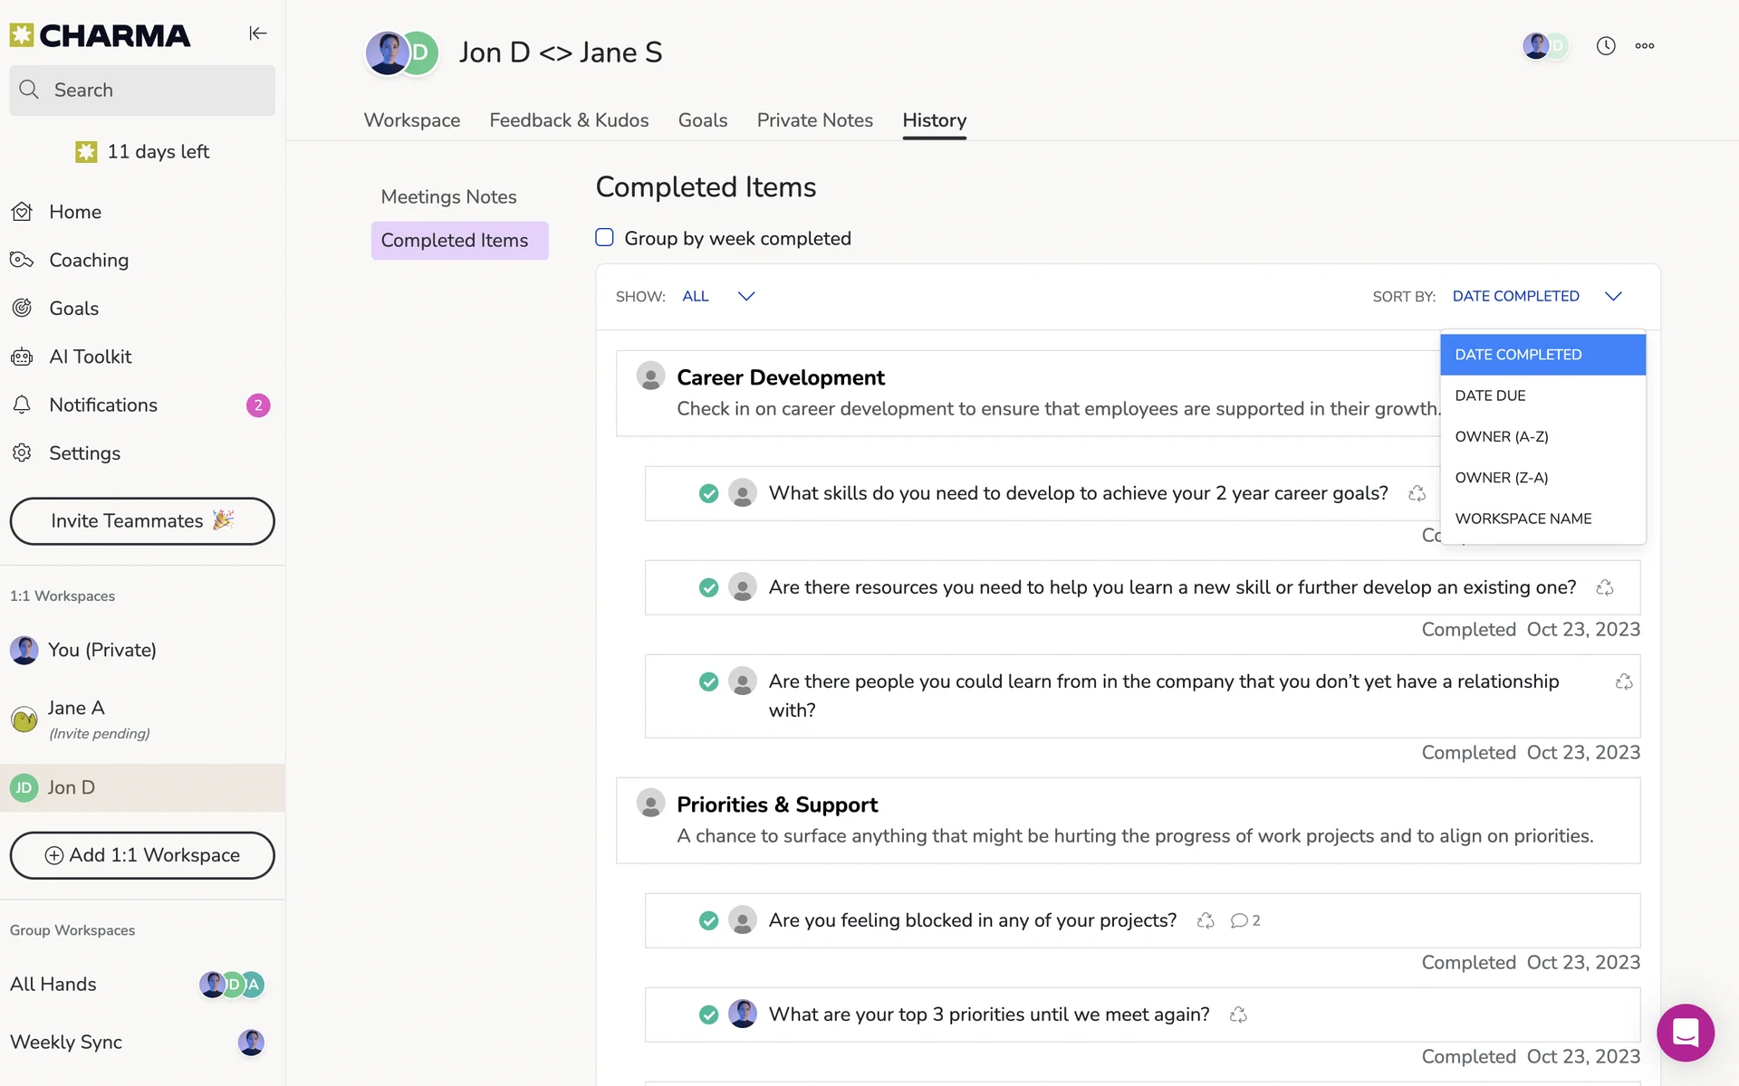
Task: Collapse the sidebar with arrow icon
Action: [x=258, y=33]
